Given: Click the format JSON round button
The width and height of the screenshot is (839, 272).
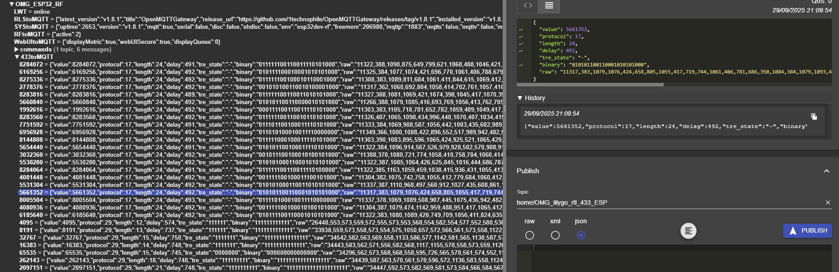Looking at the screenshot, I should pos(688,231).
